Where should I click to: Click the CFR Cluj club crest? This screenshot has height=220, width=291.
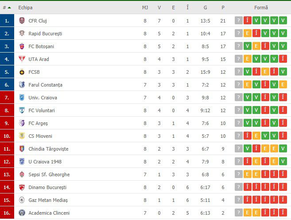[x=22, y=20]
